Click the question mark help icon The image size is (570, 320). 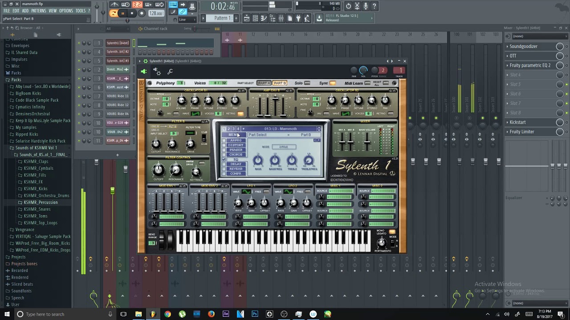tap(375, 6)
